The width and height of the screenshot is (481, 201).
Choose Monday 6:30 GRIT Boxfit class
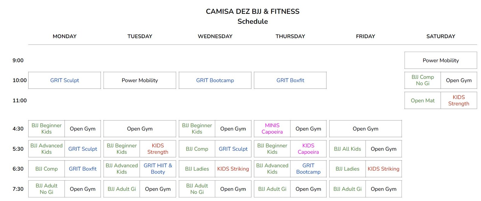coord(82,169)
